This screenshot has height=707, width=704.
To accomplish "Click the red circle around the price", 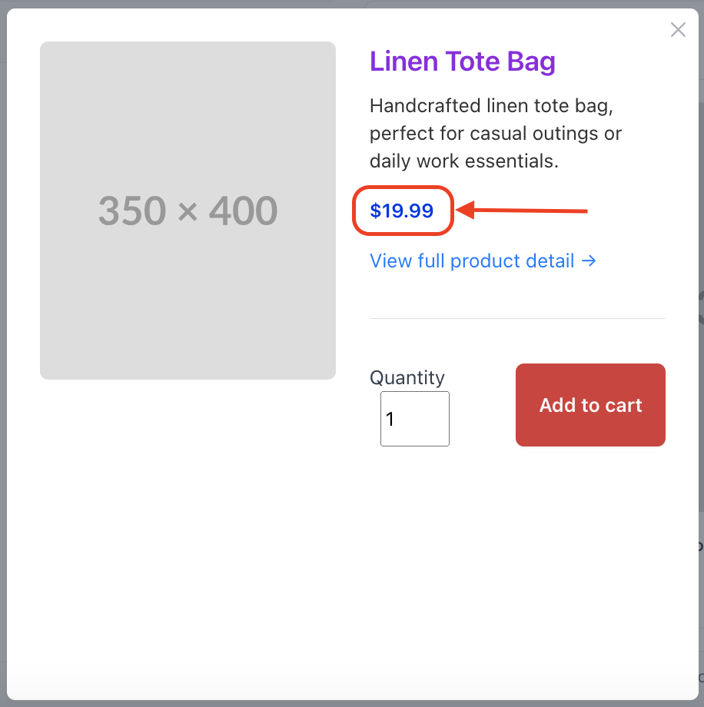I will tap(403, 191).
